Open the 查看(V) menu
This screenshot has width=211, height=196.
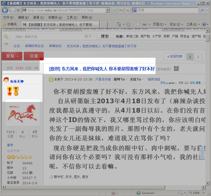point(38,18)
